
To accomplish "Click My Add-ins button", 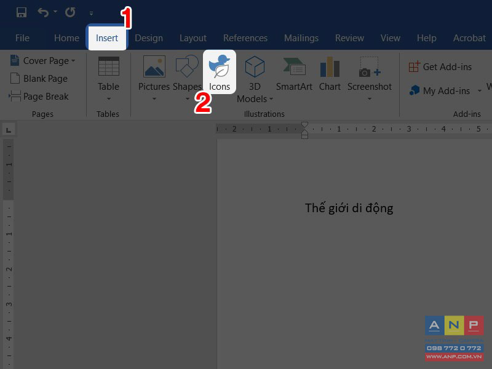I will point(440,90).
